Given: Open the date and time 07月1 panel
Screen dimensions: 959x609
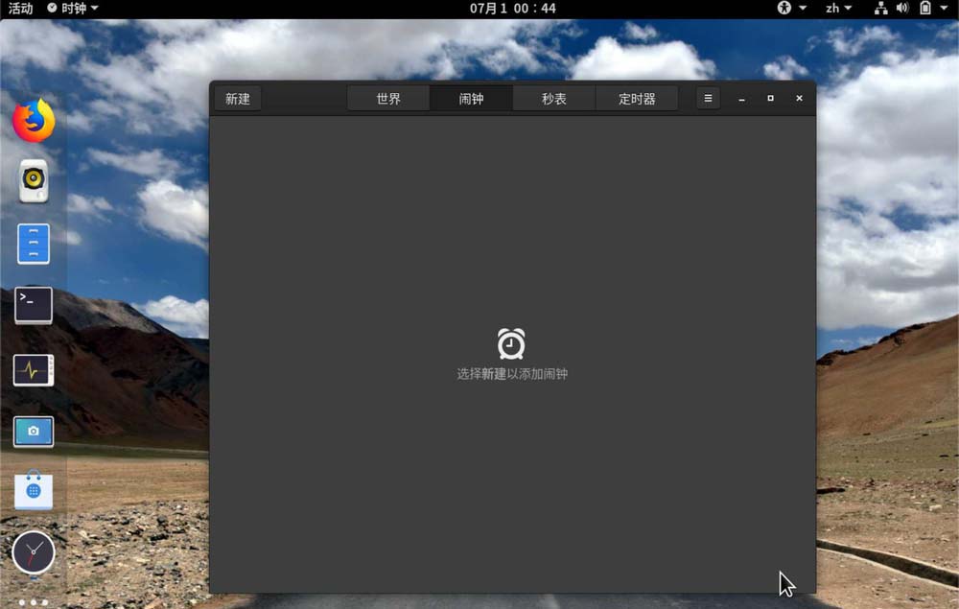Looking at the screenshot, I should click(512, 9).
